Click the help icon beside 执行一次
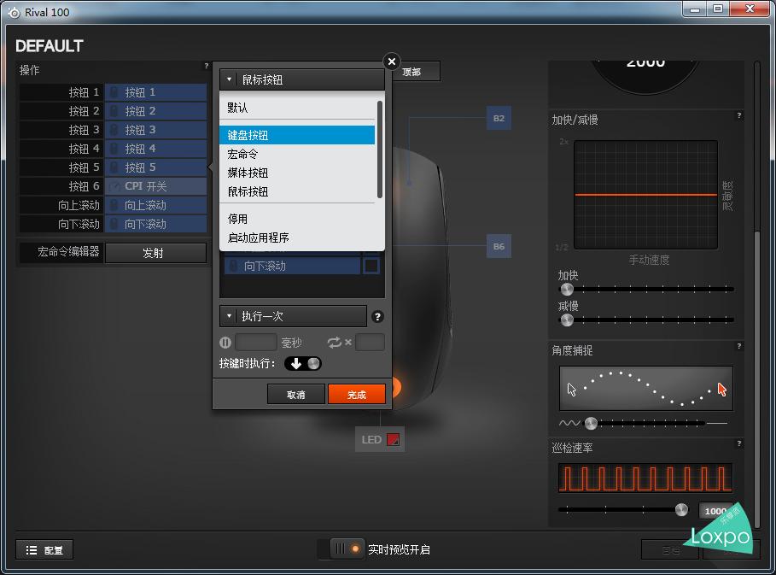This screenshot has height=575, width=776. pos(378,317)
